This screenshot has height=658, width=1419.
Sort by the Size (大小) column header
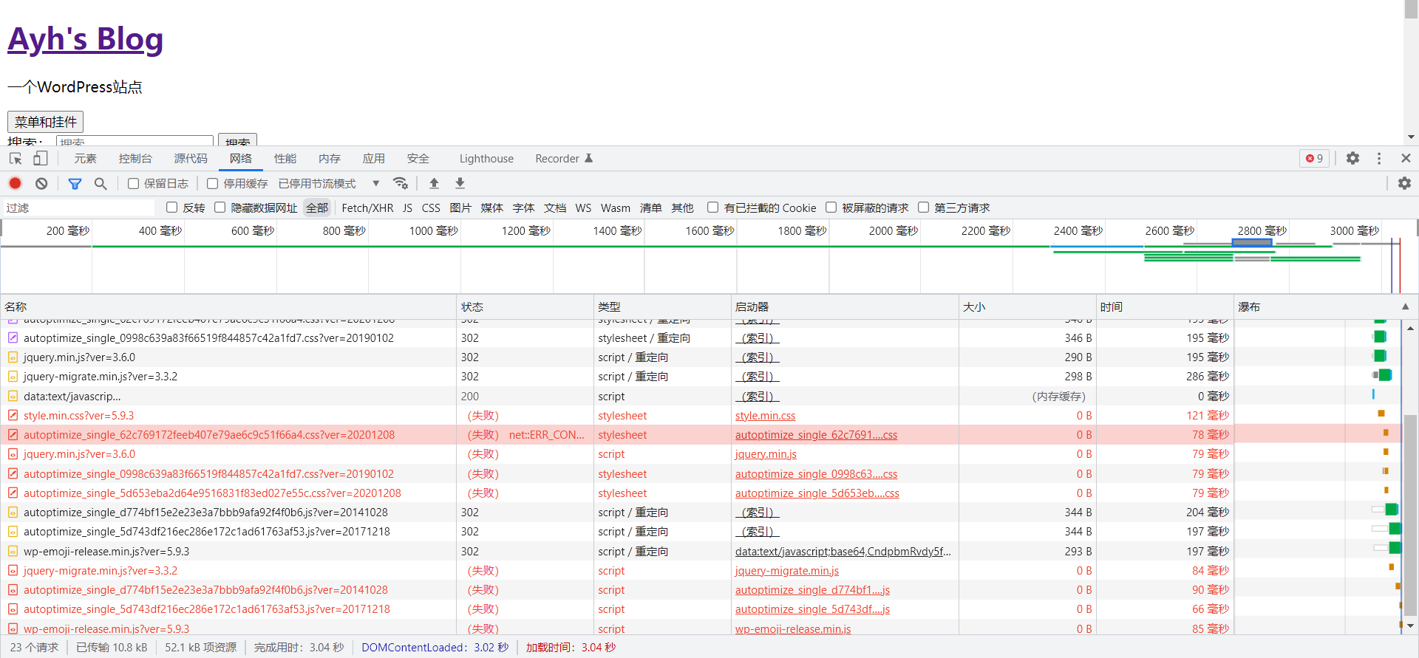[1027, 306]
